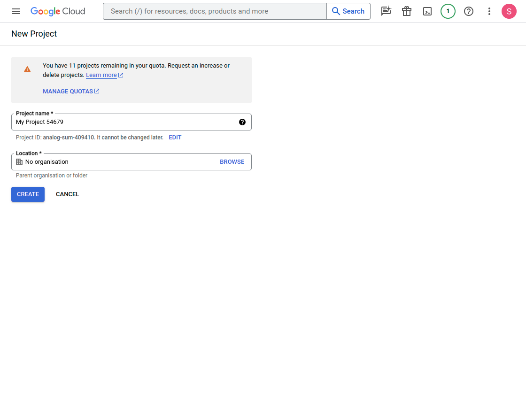Click BROWSE to choose a location
This screenshot has height=413, width=526.
[232, 162]
